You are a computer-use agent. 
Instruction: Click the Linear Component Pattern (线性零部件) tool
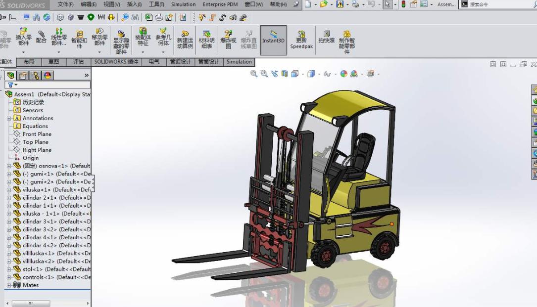coord(59,37)
